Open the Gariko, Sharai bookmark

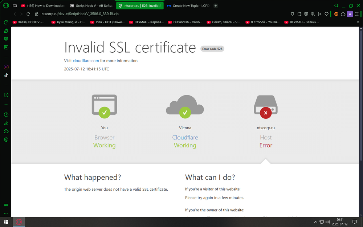(x=224, y=22)
